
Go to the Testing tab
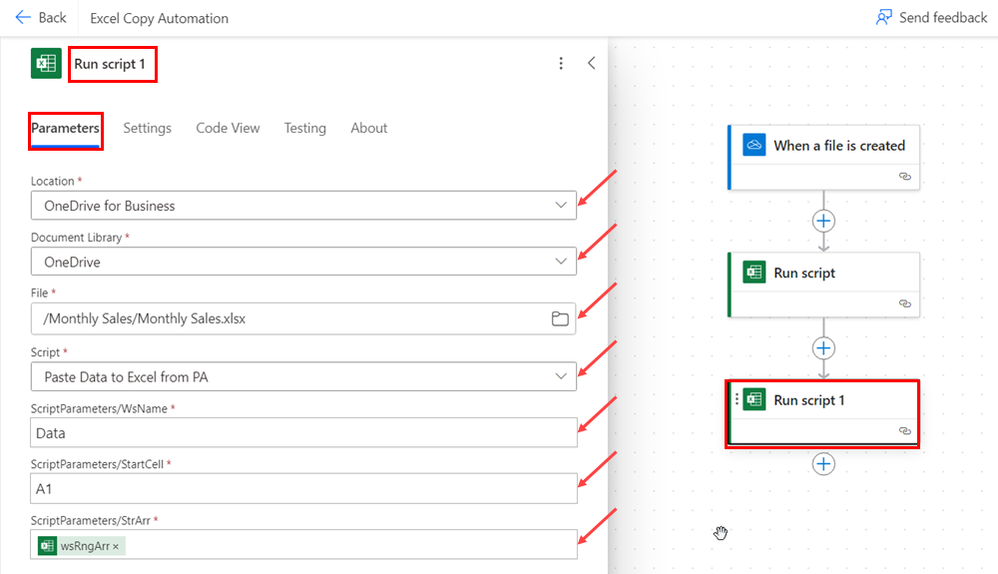pyautogui.click(x=304, y=128)
